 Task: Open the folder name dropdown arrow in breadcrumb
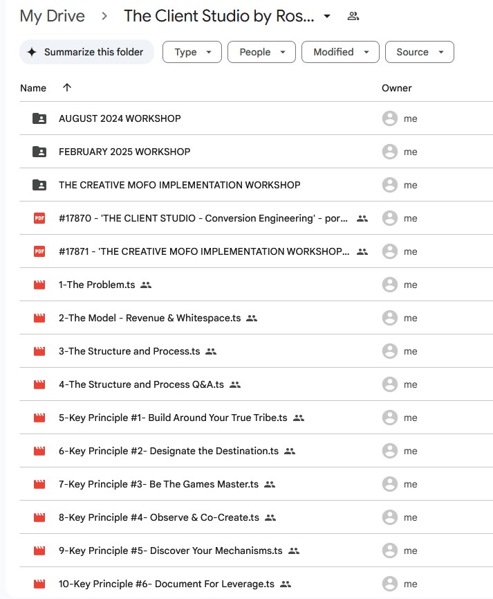tap(327, 17)
